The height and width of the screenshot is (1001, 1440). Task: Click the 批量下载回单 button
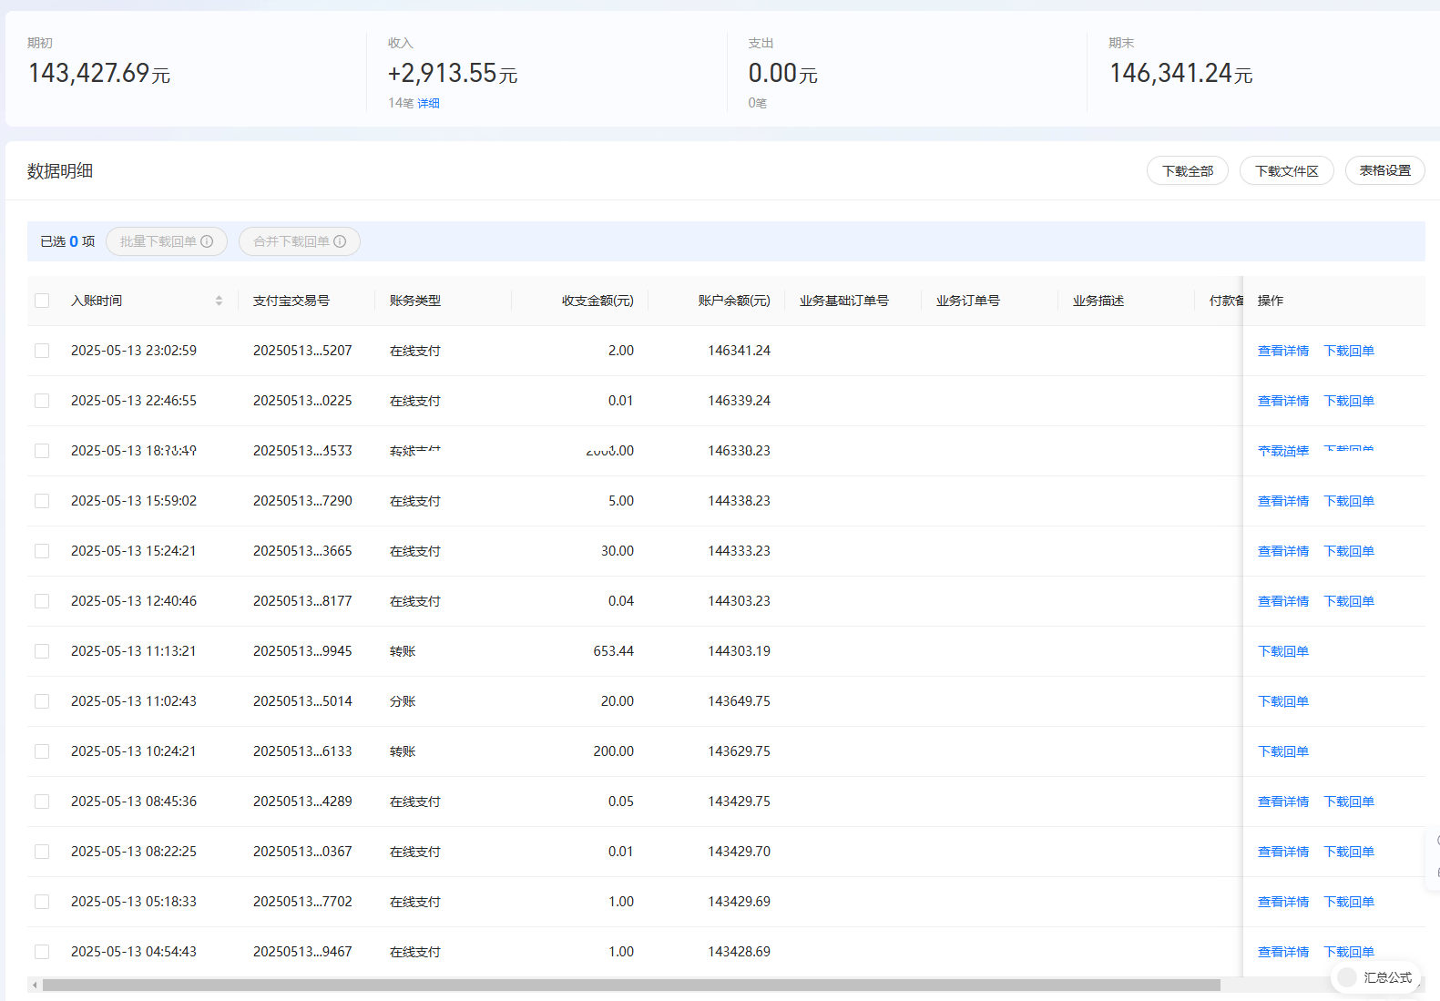tap(167, 241)
